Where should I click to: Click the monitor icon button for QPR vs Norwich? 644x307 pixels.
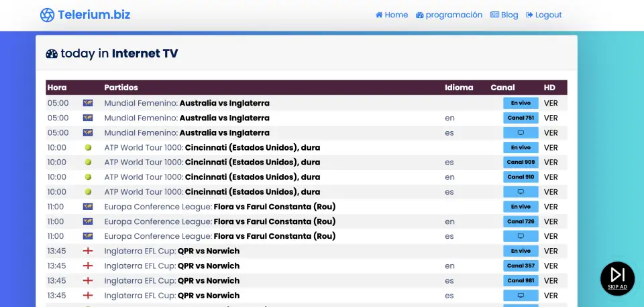pos(521,295)
